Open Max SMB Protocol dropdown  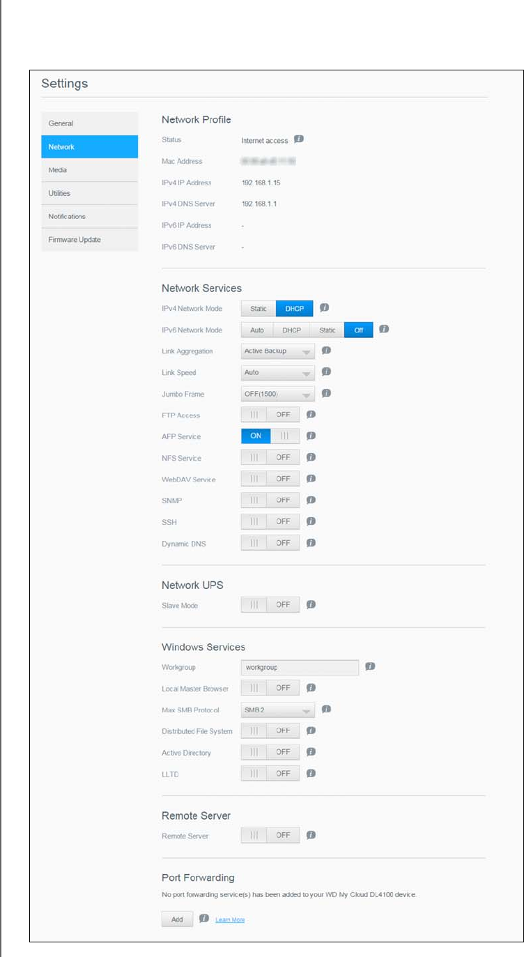pos(278,710)
